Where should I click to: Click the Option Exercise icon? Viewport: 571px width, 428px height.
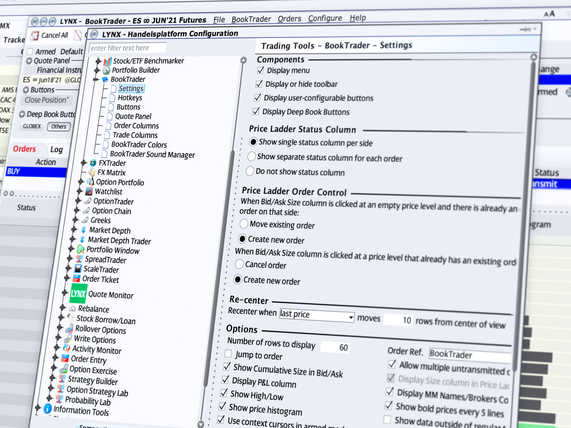tap(63, 368)
